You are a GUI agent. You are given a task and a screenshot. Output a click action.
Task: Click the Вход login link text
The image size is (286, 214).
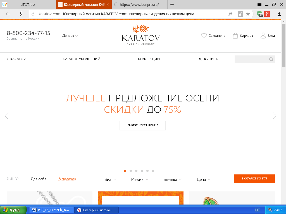[x=271, y=36]
